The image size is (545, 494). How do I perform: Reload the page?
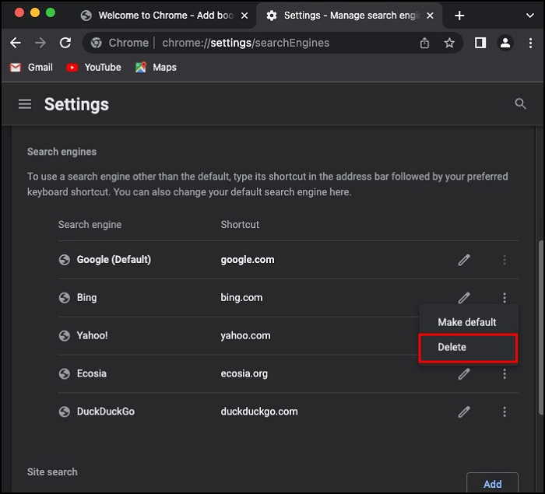tap(65, 44)
